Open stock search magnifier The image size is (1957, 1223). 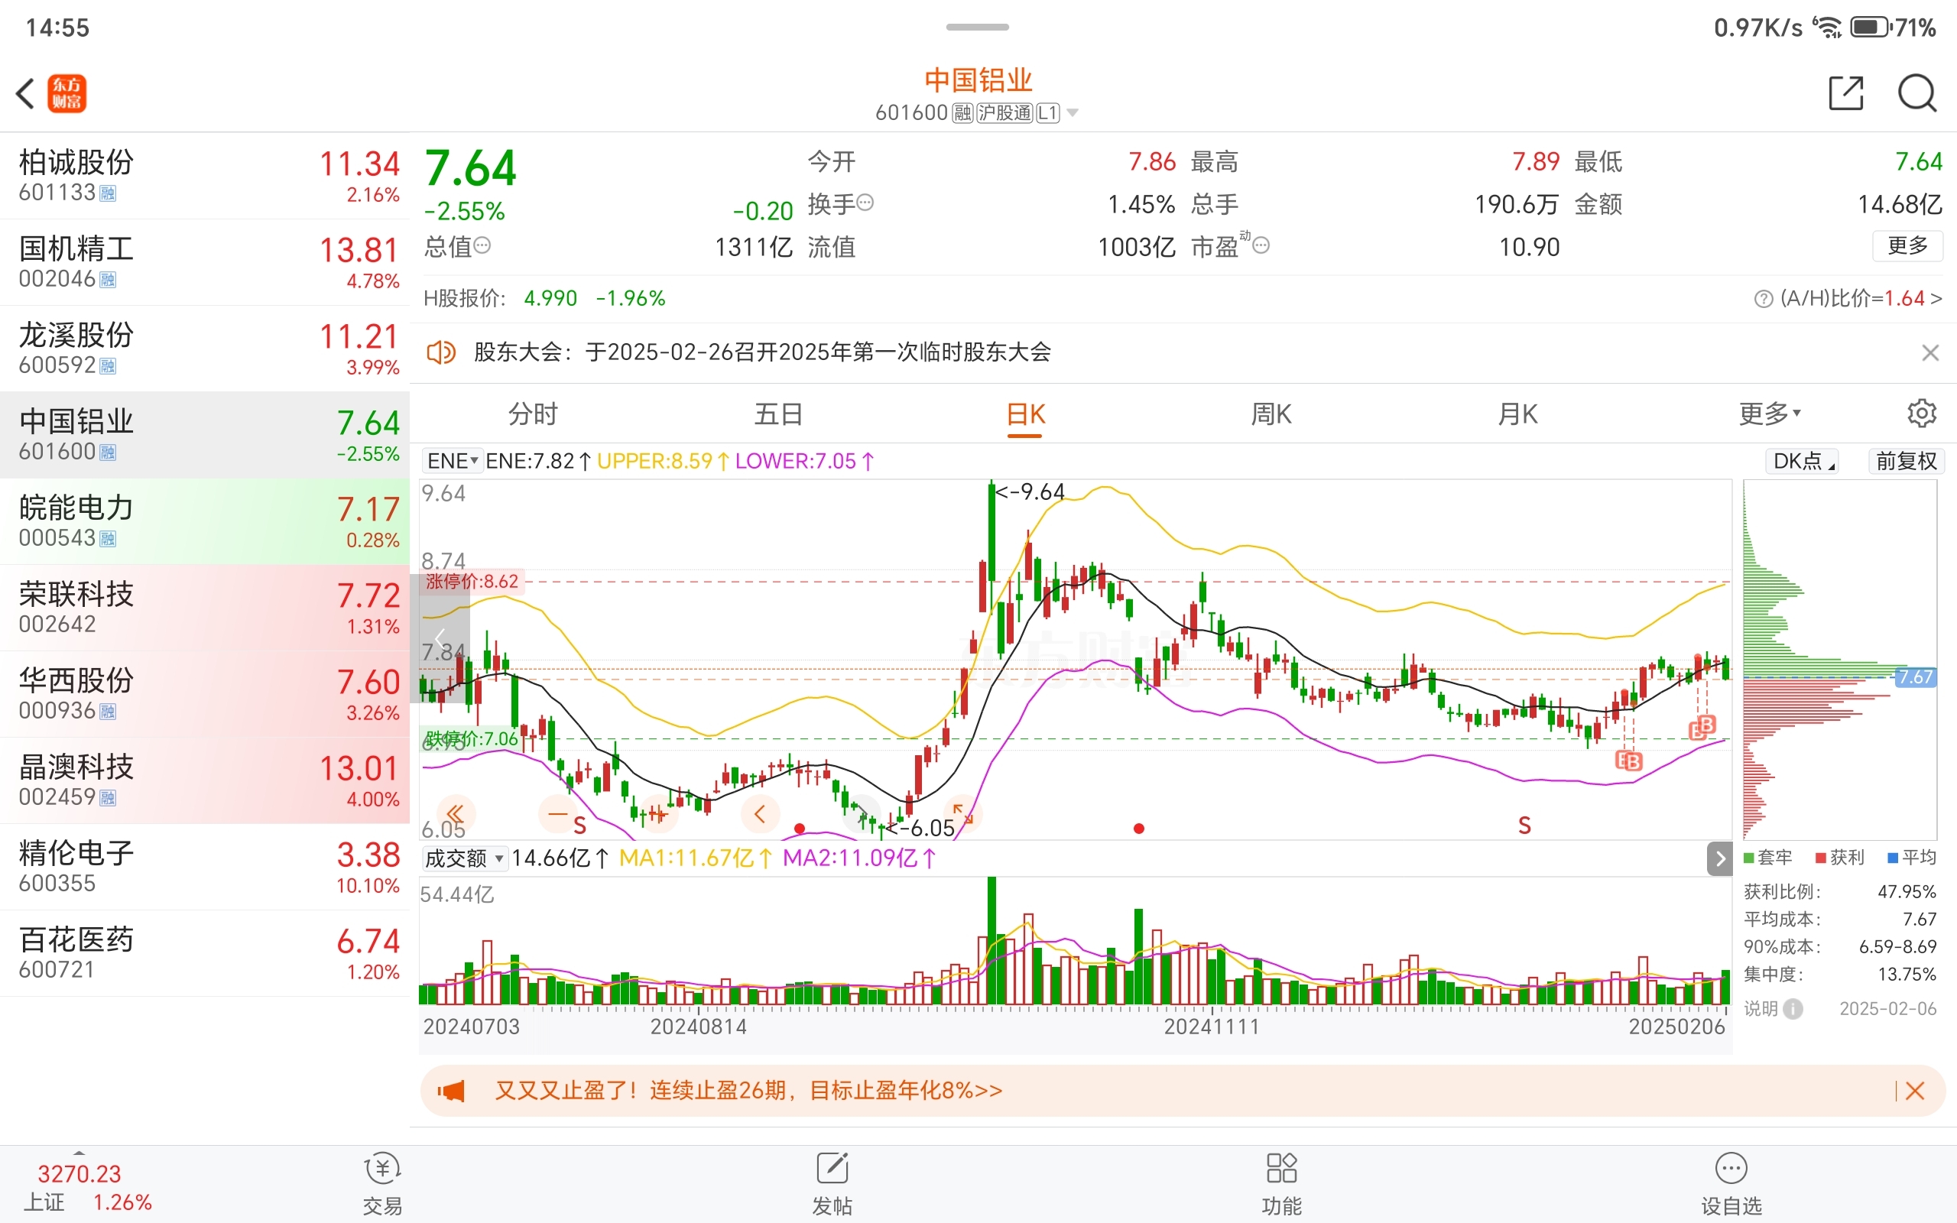coord(1916,93)
